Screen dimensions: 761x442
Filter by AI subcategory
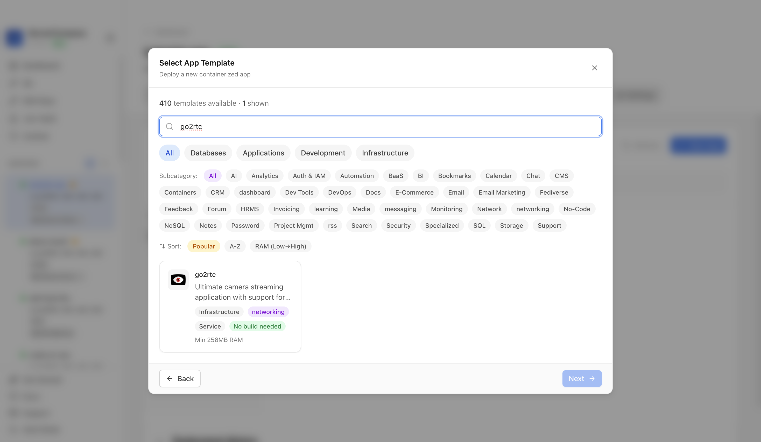pos(234,176)
